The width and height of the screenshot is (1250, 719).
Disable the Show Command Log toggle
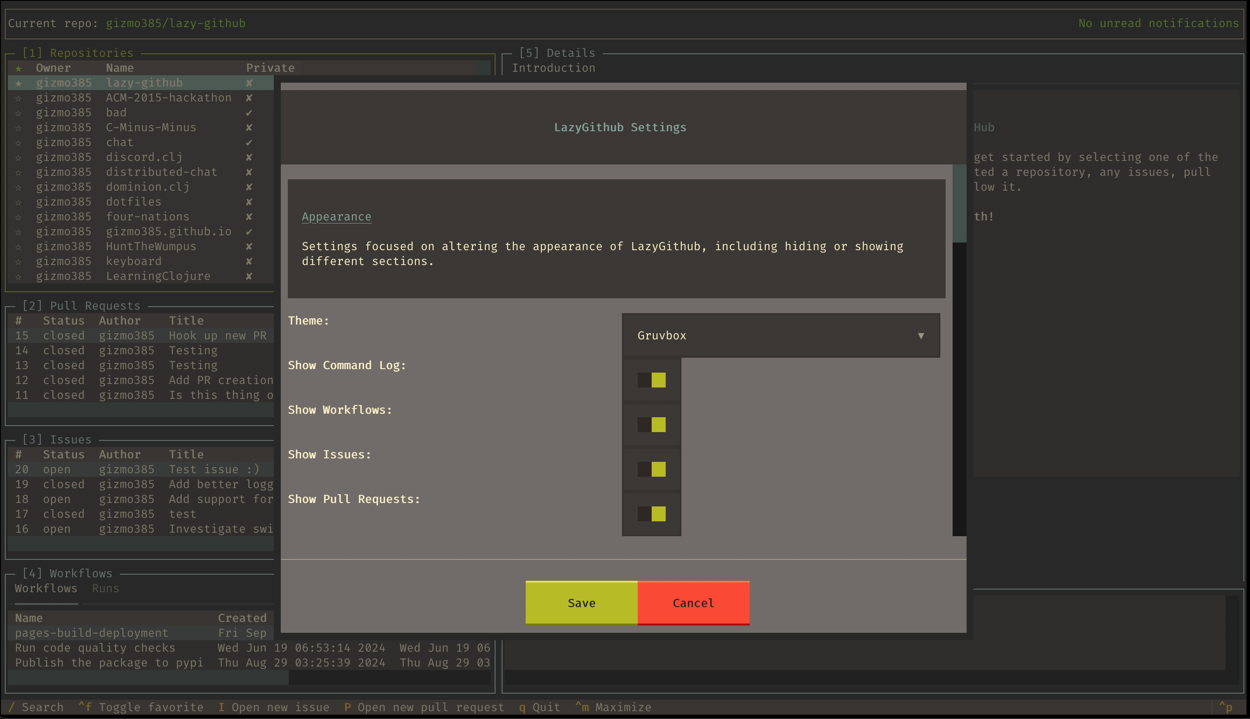pos(651,380)
